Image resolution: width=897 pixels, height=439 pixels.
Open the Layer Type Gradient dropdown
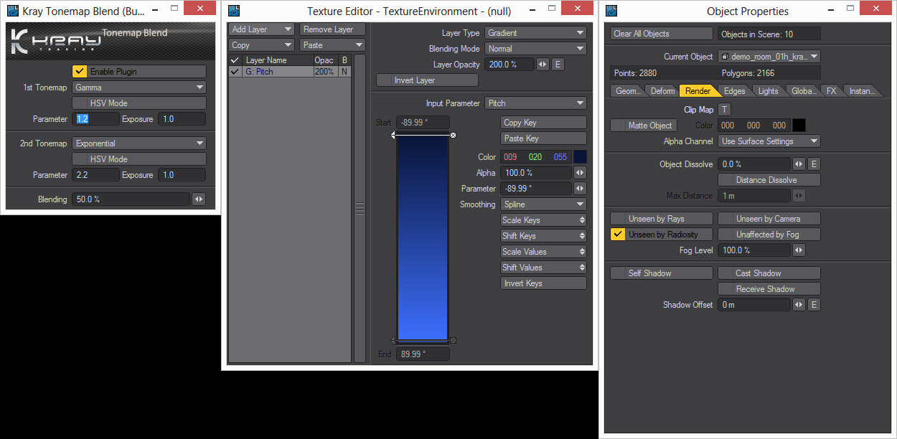[535, 33]
